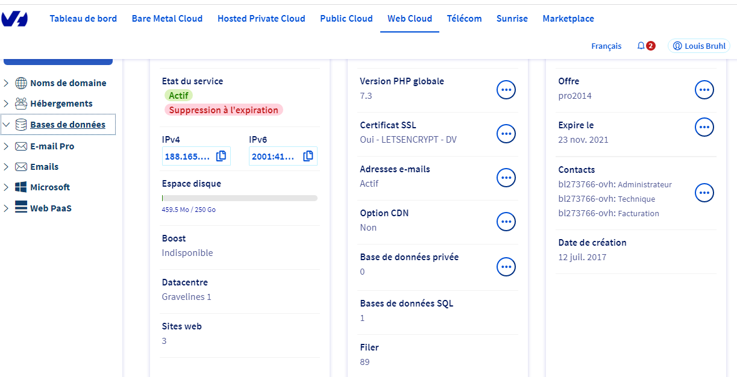Viewport: 737px width, 377px height.
Task: Open notifications bell icon
Action: point(641,46)
